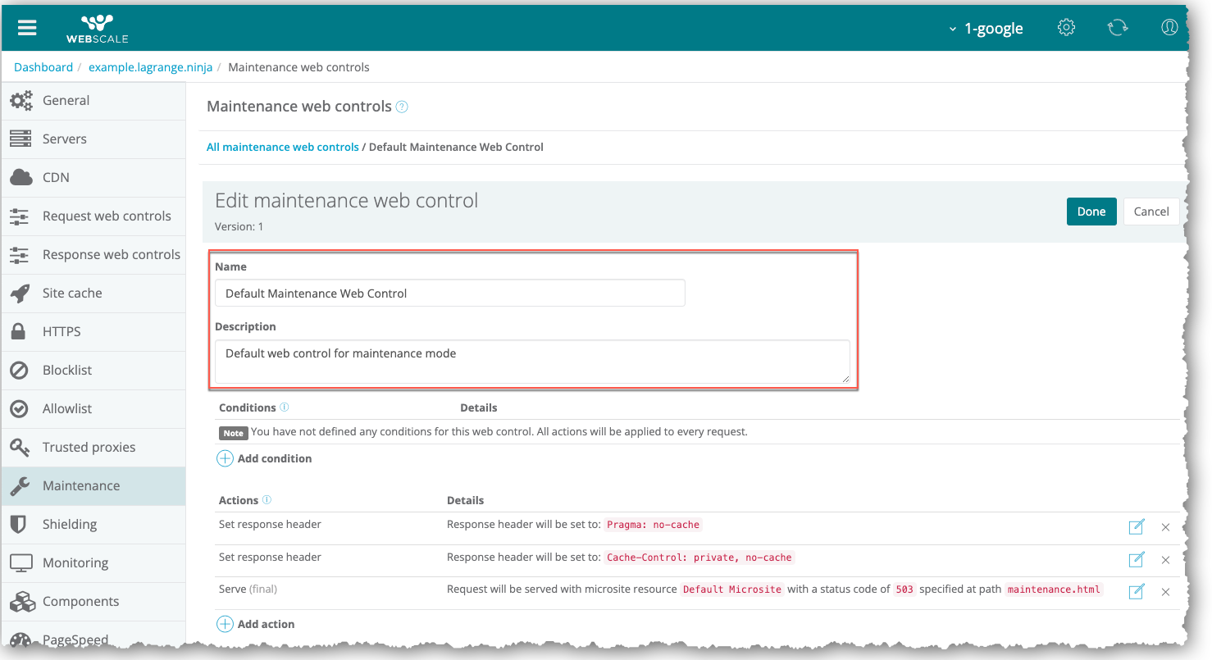Open the hamburger navigation menu
The width and height of the screenshot is (1212, 660).
click(x=27, y=27)
